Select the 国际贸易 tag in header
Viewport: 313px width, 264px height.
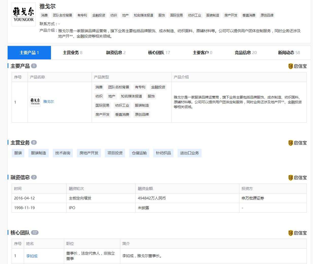pos(177,15)
